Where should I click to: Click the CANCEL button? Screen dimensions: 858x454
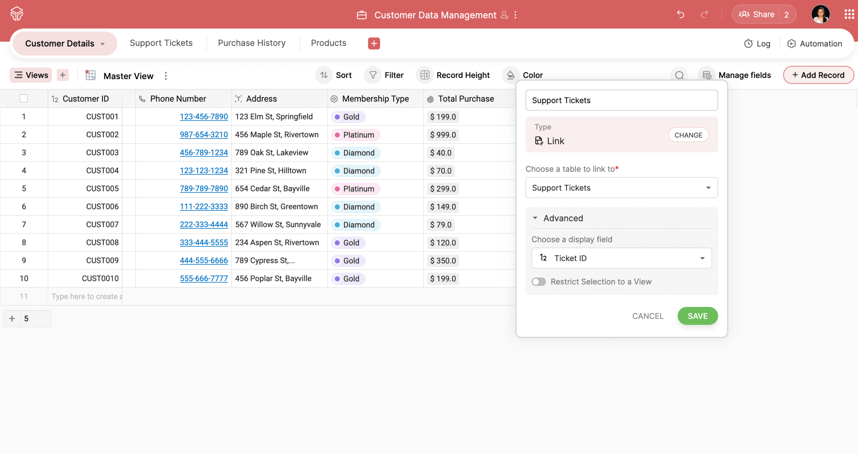pyautogui.click(x=648, y=316)
